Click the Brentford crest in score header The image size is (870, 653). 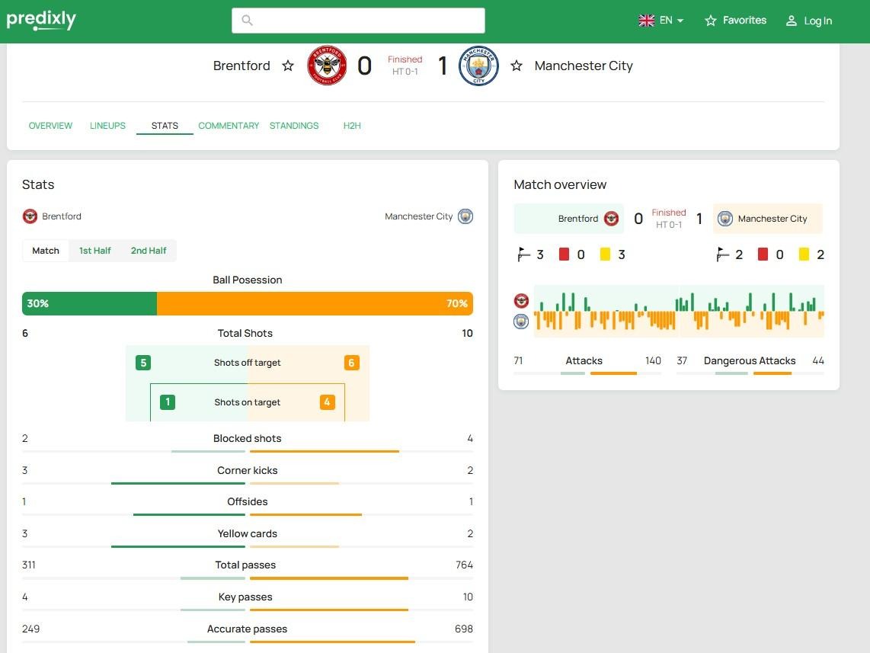(x=327, y=66)
